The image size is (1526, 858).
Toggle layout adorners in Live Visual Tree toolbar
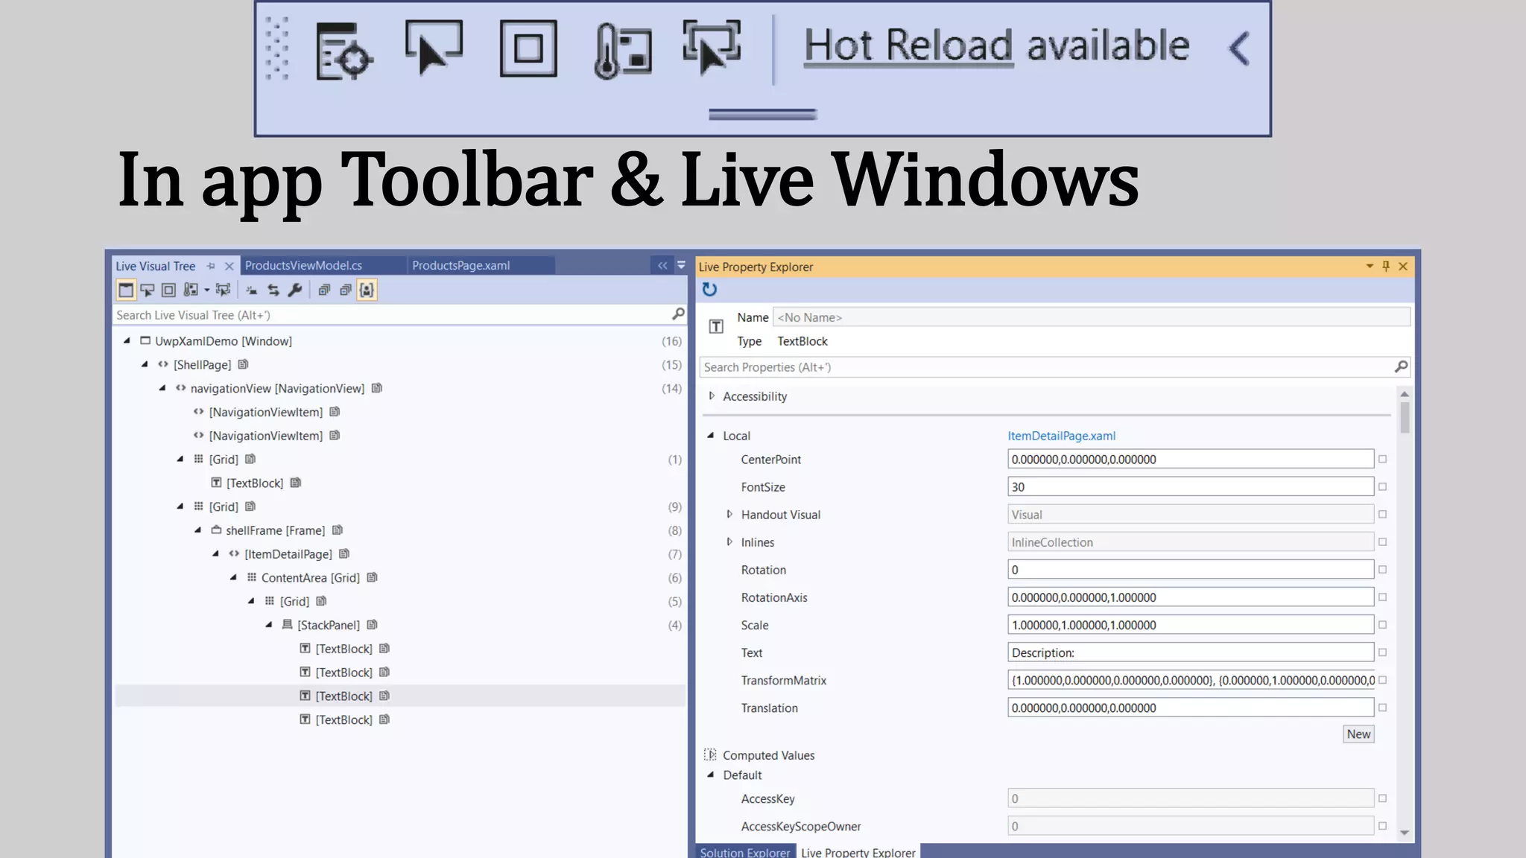pos(168,290)
